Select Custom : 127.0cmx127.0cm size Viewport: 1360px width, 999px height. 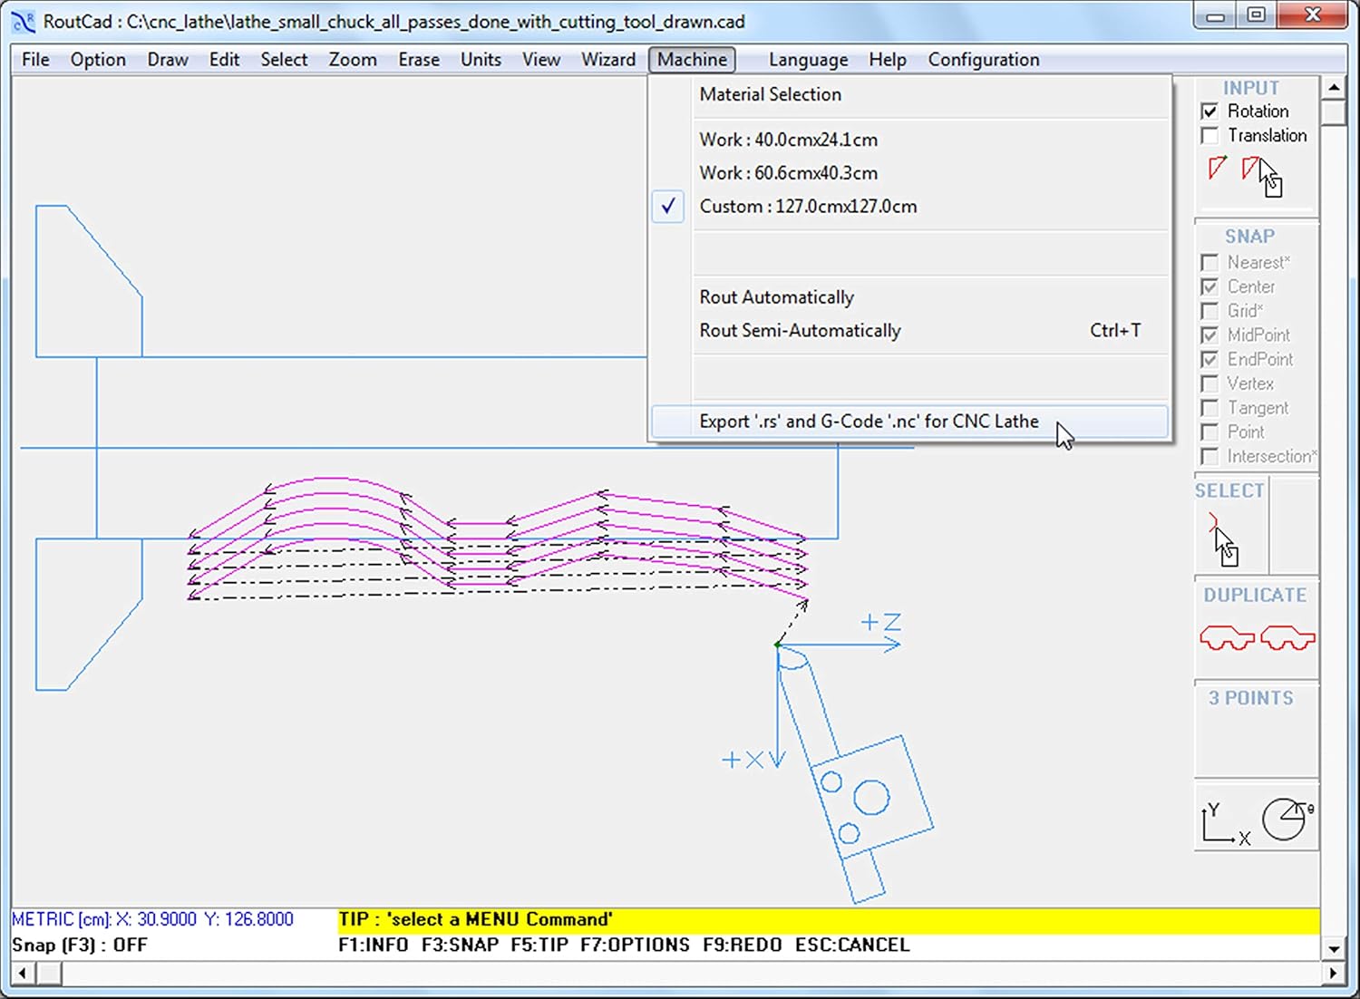[x=910, y=207]
